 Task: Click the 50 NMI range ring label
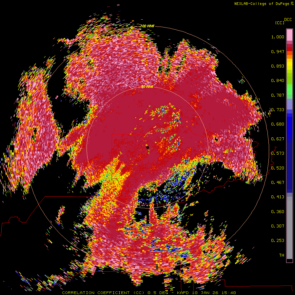[x=147, y=87]
